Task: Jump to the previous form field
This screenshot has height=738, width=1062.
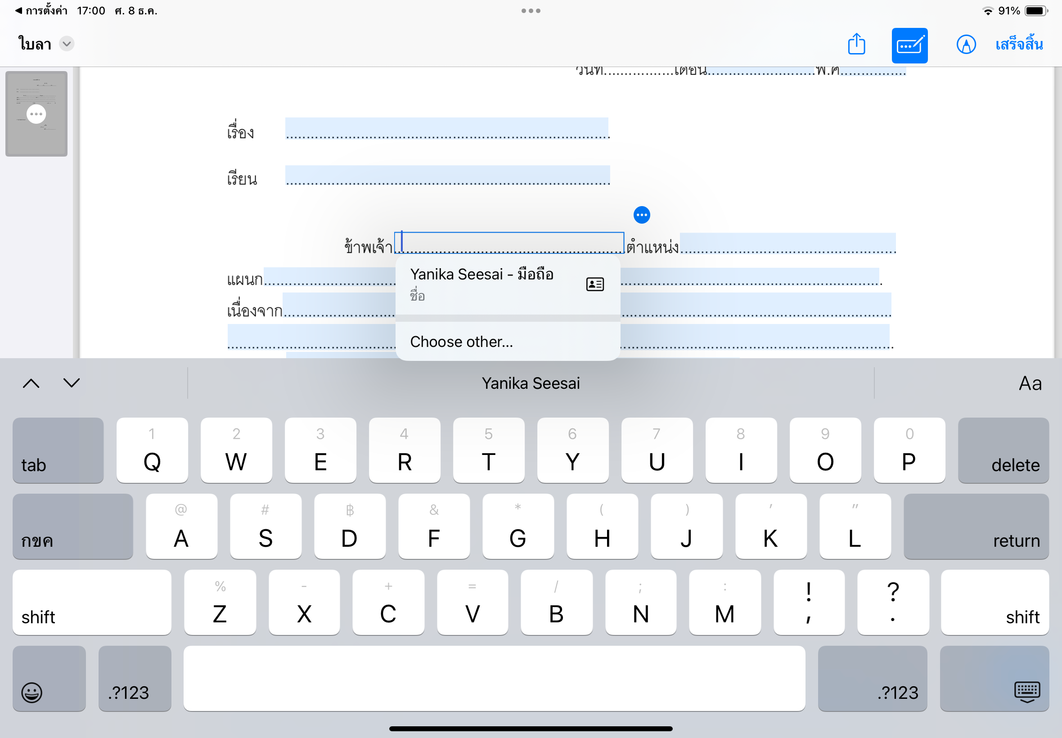Action: 31,383
